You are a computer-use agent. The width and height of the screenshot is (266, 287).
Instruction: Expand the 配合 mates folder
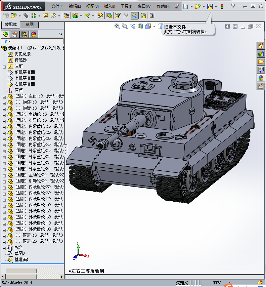(4, 248)
